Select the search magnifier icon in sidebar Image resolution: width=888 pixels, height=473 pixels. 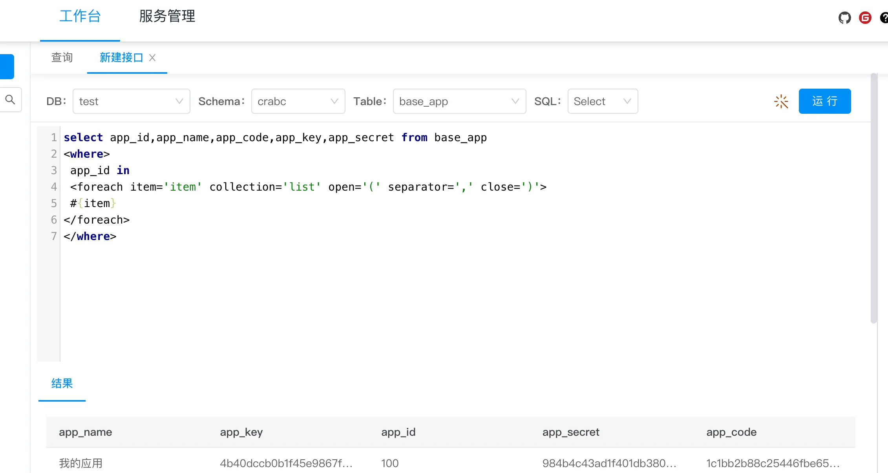pos(10,100)
